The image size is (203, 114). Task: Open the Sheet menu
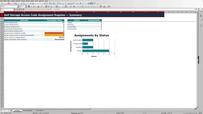pyautogui.click(x=28, y=1)
